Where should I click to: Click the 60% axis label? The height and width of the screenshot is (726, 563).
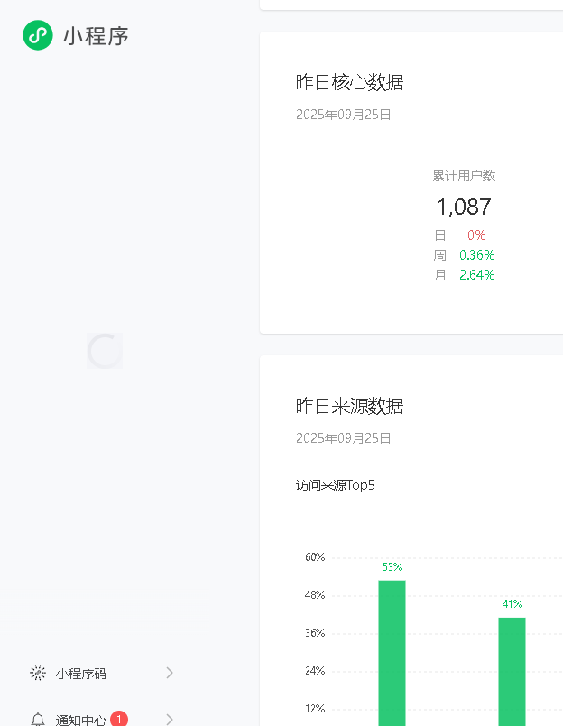point(315,557)
